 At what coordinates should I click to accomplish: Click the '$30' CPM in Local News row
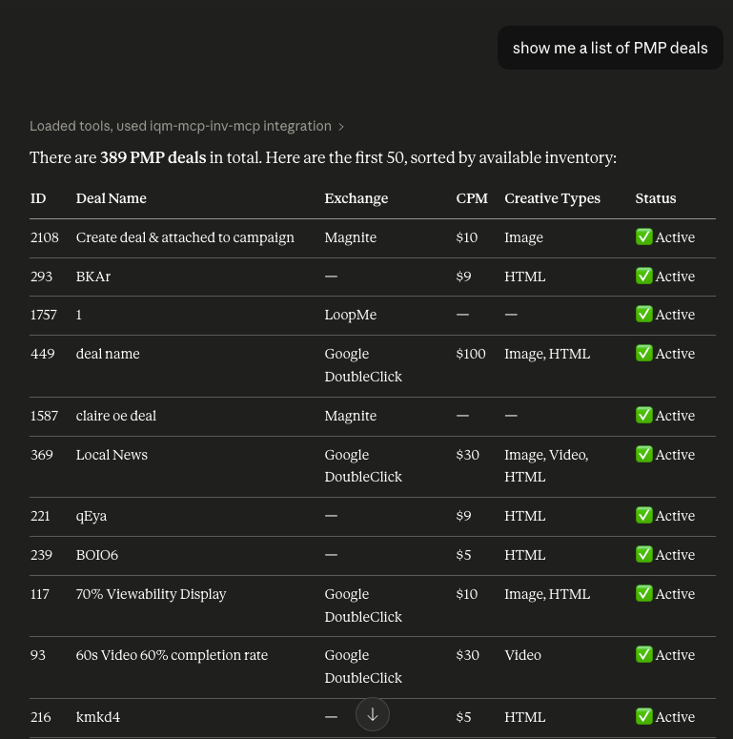467,455
